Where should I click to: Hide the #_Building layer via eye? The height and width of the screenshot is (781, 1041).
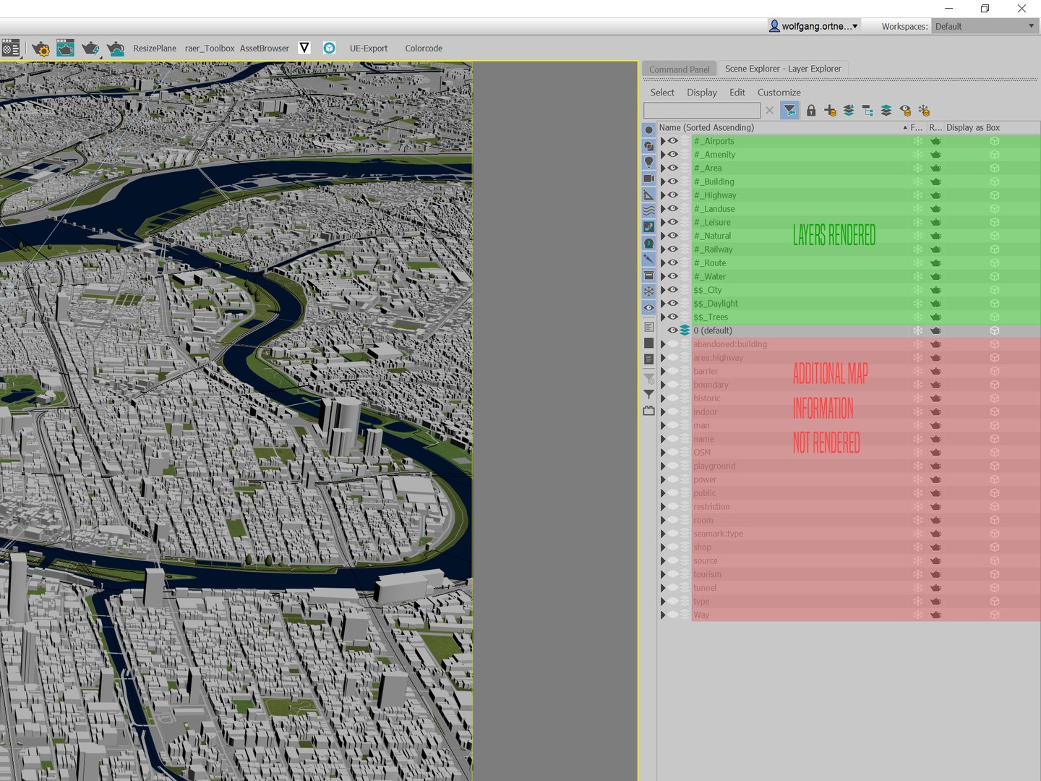tap(673, 182)
